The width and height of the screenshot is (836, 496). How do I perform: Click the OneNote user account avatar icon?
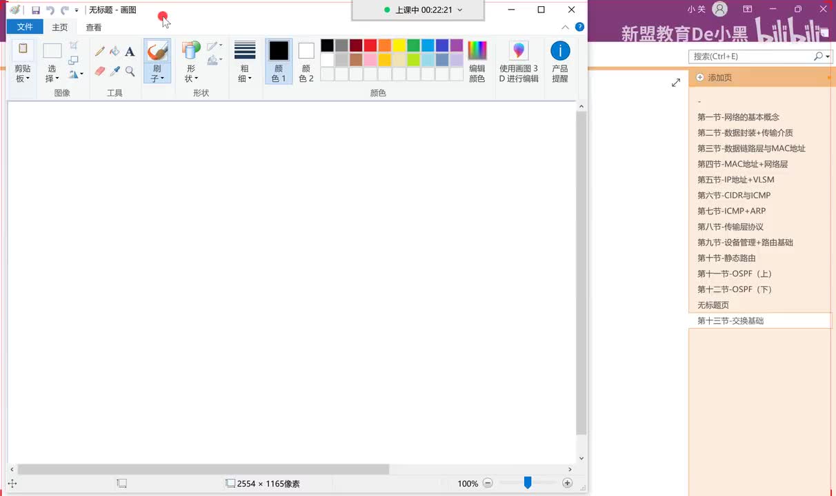(720, 10)
